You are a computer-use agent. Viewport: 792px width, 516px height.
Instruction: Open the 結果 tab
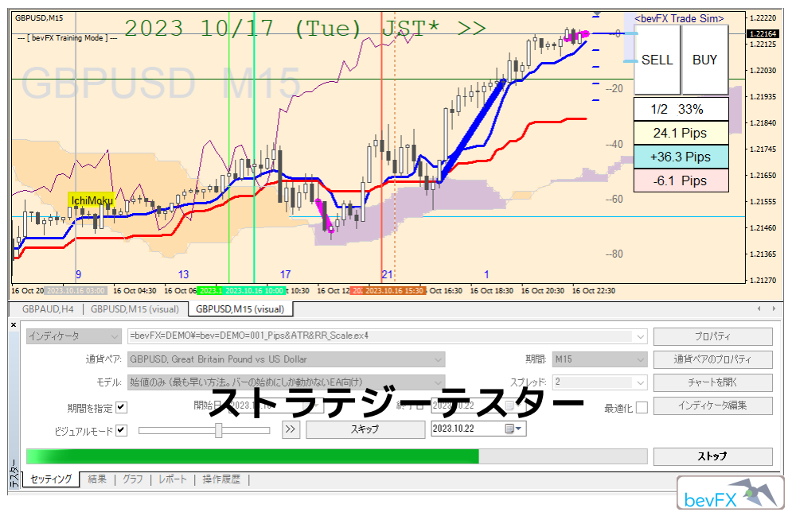coord(97,479)
